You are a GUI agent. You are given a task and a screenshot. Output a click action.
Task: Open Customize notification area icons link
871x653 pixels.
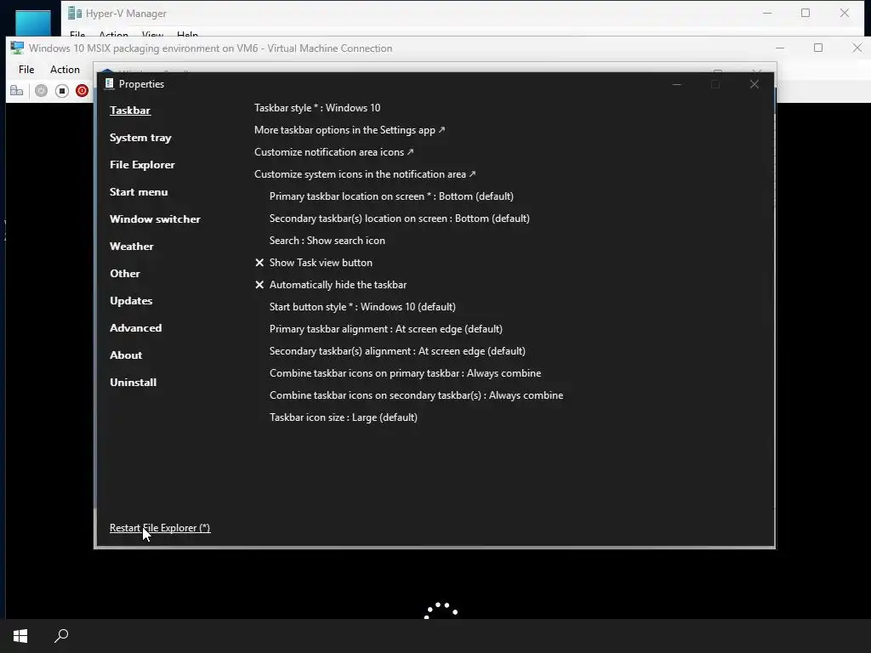pyautogui.click(x=333, y=152)
